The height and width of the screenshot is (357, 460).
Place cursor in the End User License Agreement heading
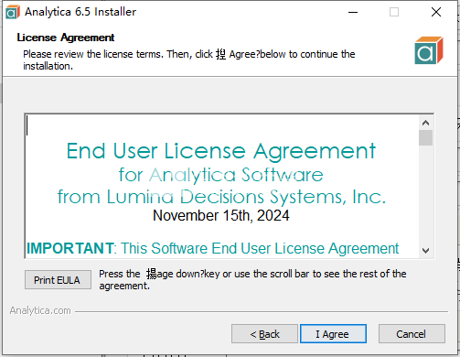point(221,151)
